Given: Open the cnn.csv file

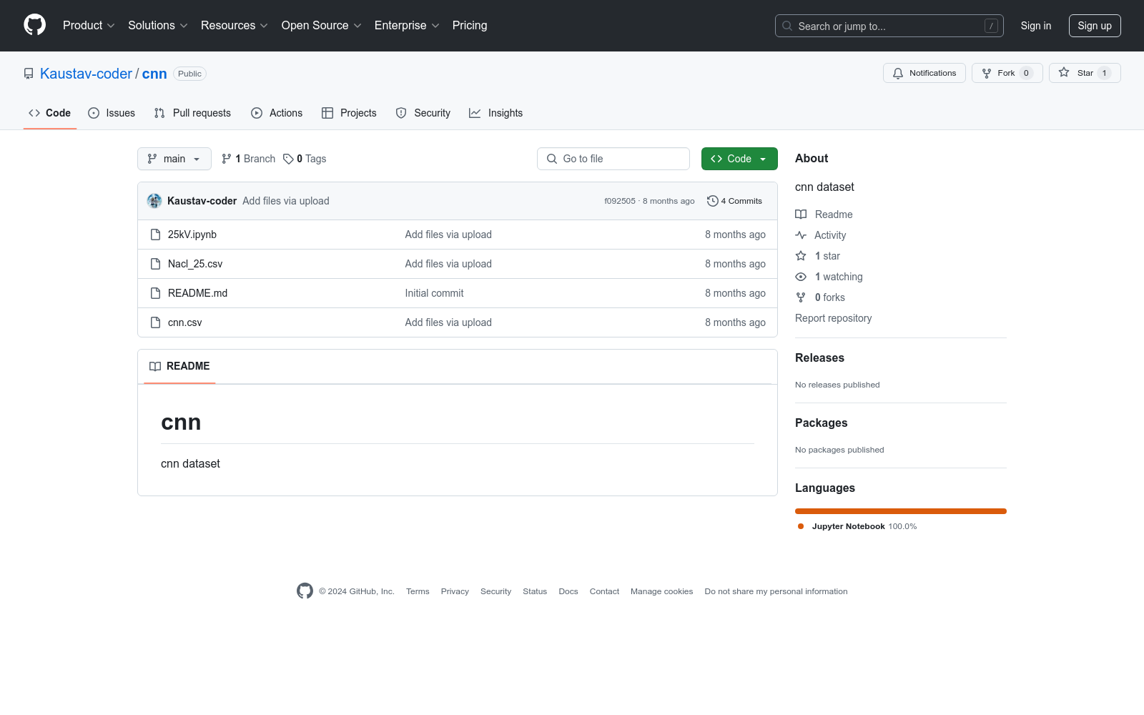Looking at the screenshot, I should [x=185, y=322].
